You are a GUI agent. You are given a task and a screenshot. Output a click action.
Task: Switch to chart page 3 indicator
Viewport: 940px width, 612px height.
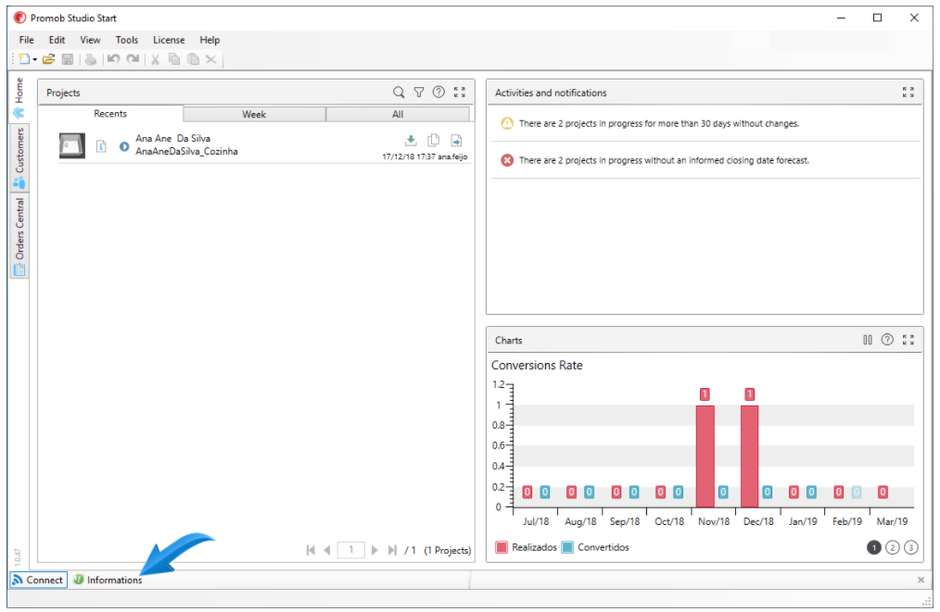[910, 547]
